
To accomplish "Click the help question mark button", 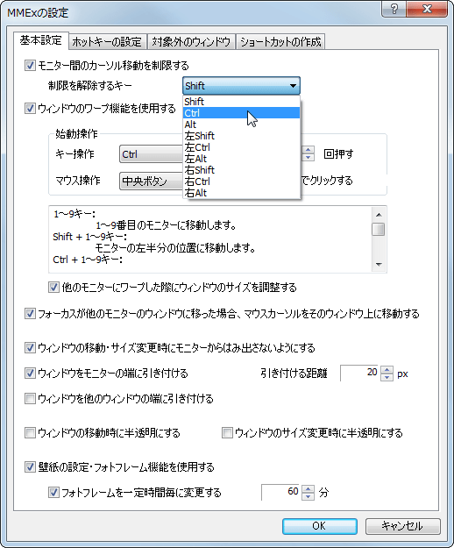I will pyautogui.click(x=394, y=9).
